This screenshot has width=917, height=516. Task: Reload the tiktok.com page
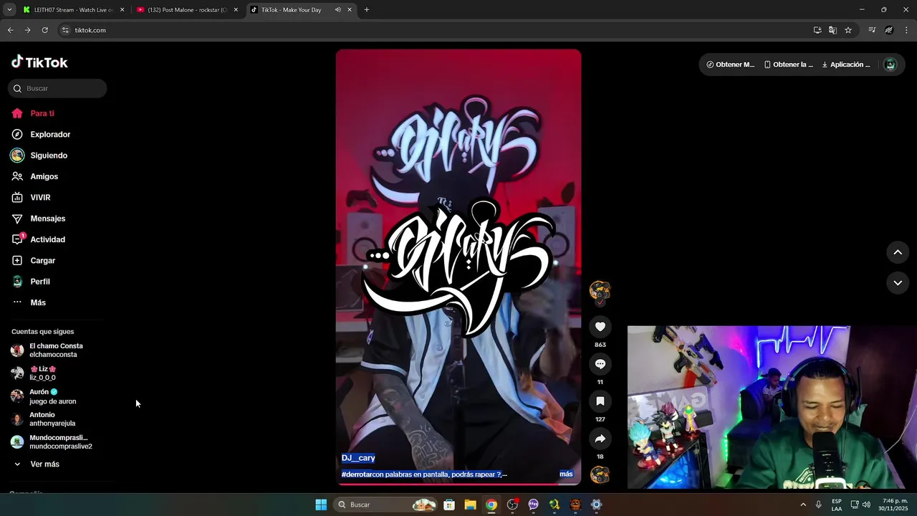click(x=44, y=30)
